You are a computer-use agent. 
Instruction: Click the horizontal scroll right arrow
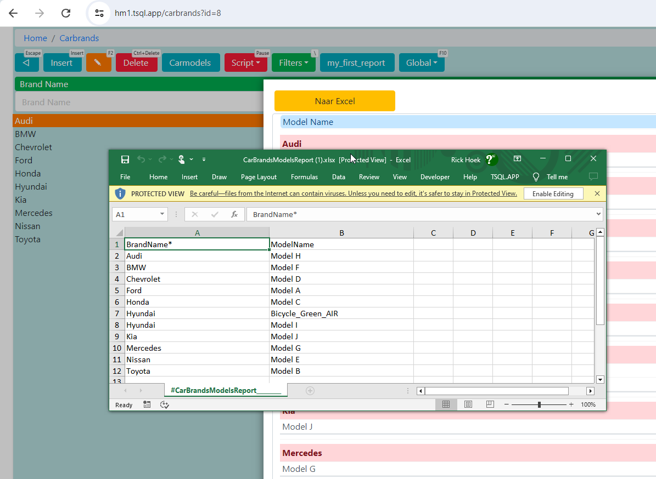pyautogui.click(x=590, y=391)
